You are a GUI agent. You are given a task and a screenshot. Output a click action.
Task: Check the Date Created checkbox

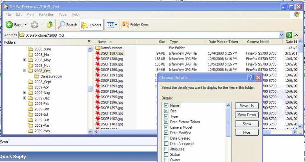[166, 138]
